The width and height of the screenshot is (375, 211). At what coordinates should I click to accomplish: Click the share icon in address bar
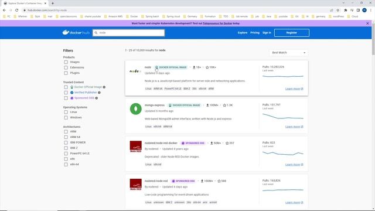332,11
